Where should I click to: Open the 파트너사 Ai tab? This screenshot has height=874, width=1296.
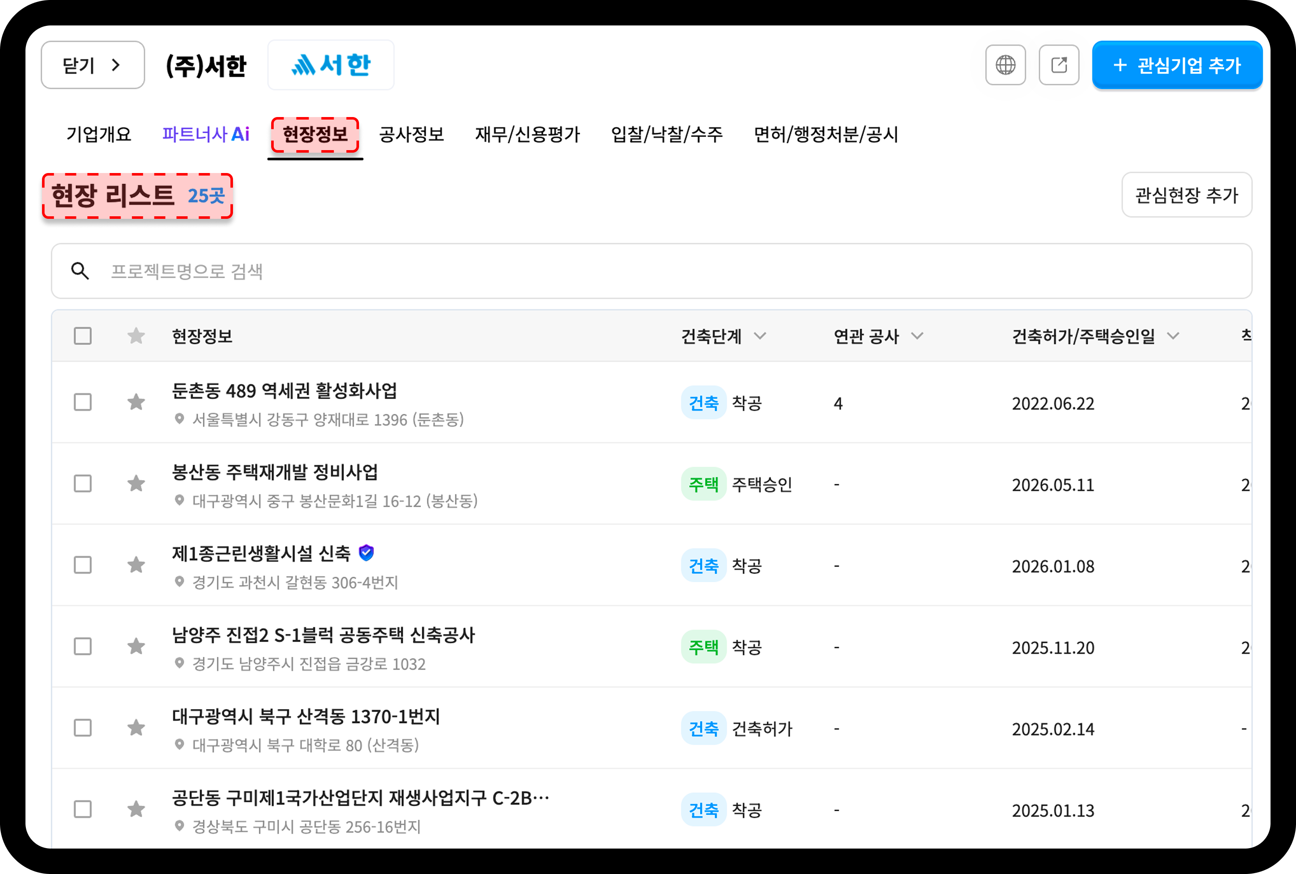pyautogui.click(x=205, y=134)
